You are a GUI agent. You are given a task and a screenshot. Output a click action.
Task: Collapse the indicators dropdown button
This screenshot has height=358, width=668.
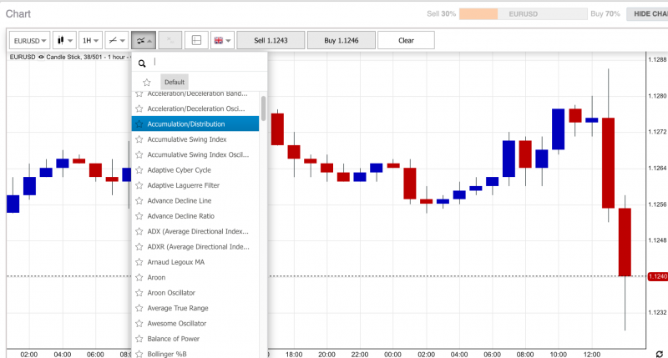(144, 40)
